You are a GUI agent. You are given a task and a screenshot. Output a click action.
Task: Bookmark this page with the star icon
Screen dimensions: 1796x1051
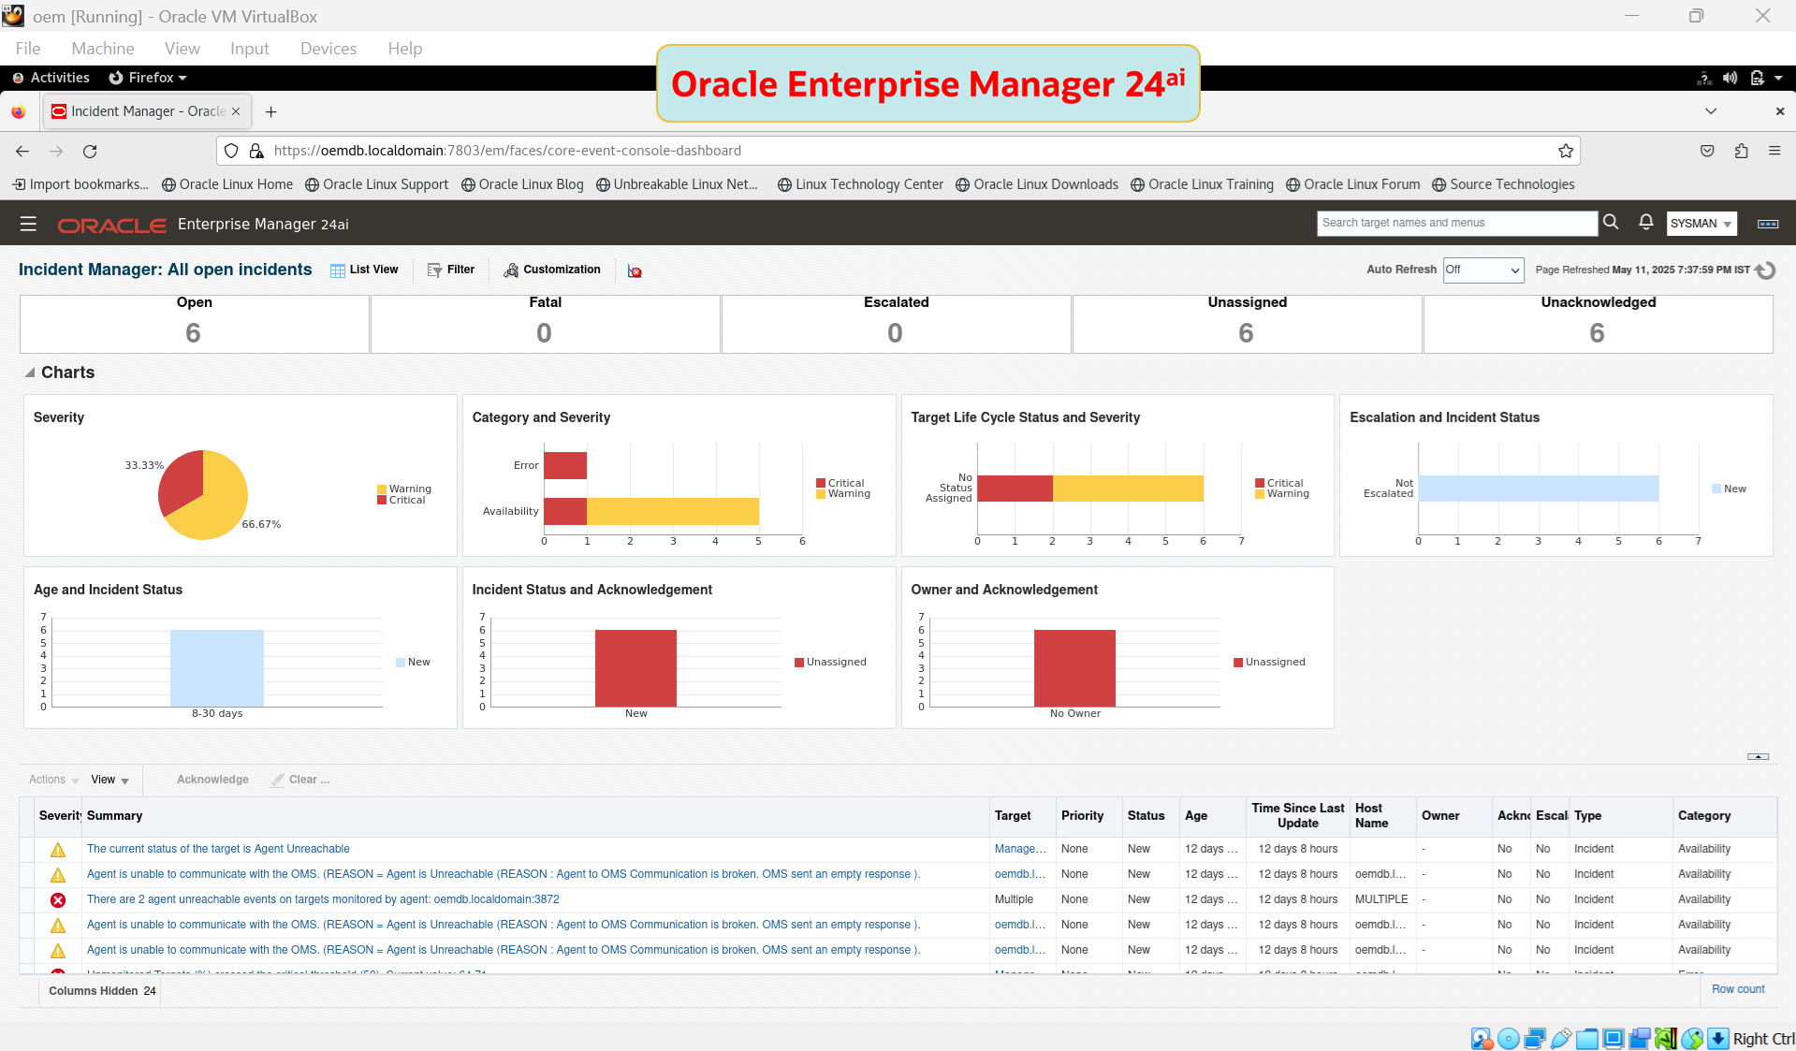[1566, 151]
